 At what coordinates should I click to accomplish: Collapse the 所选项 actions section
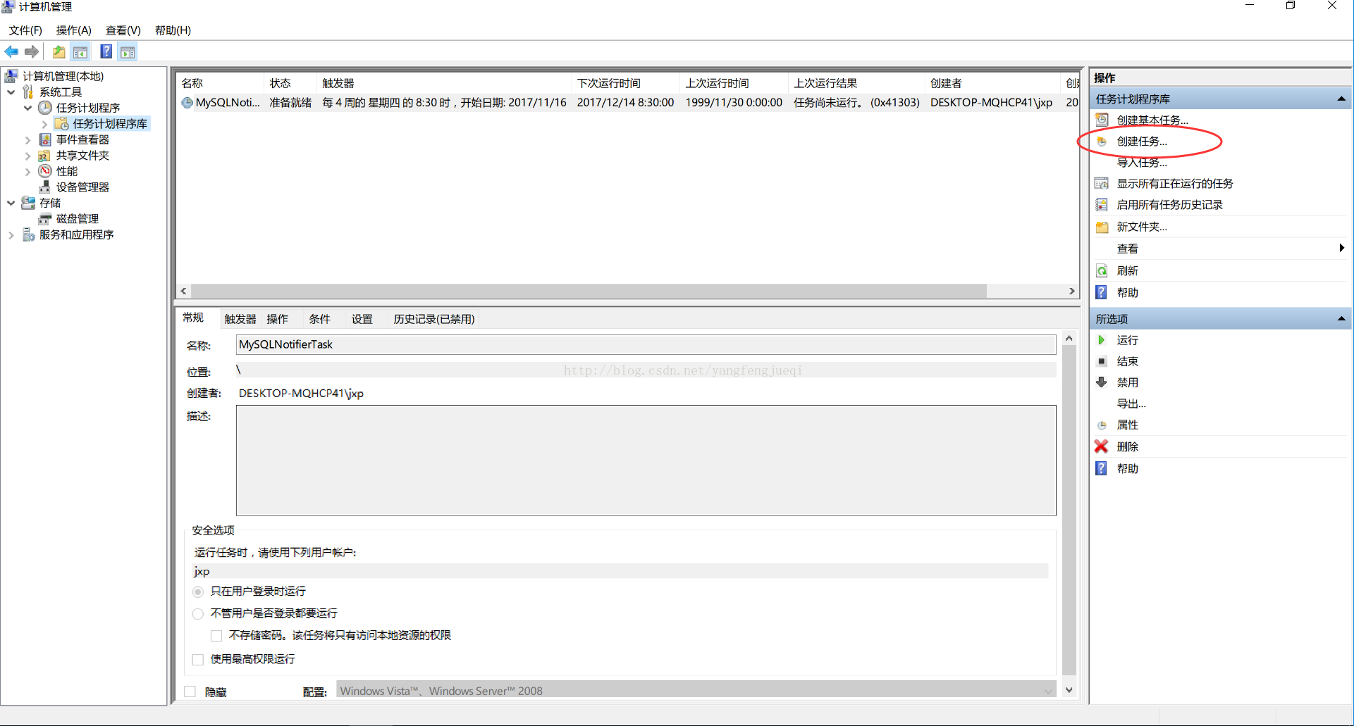(1341, 319)
